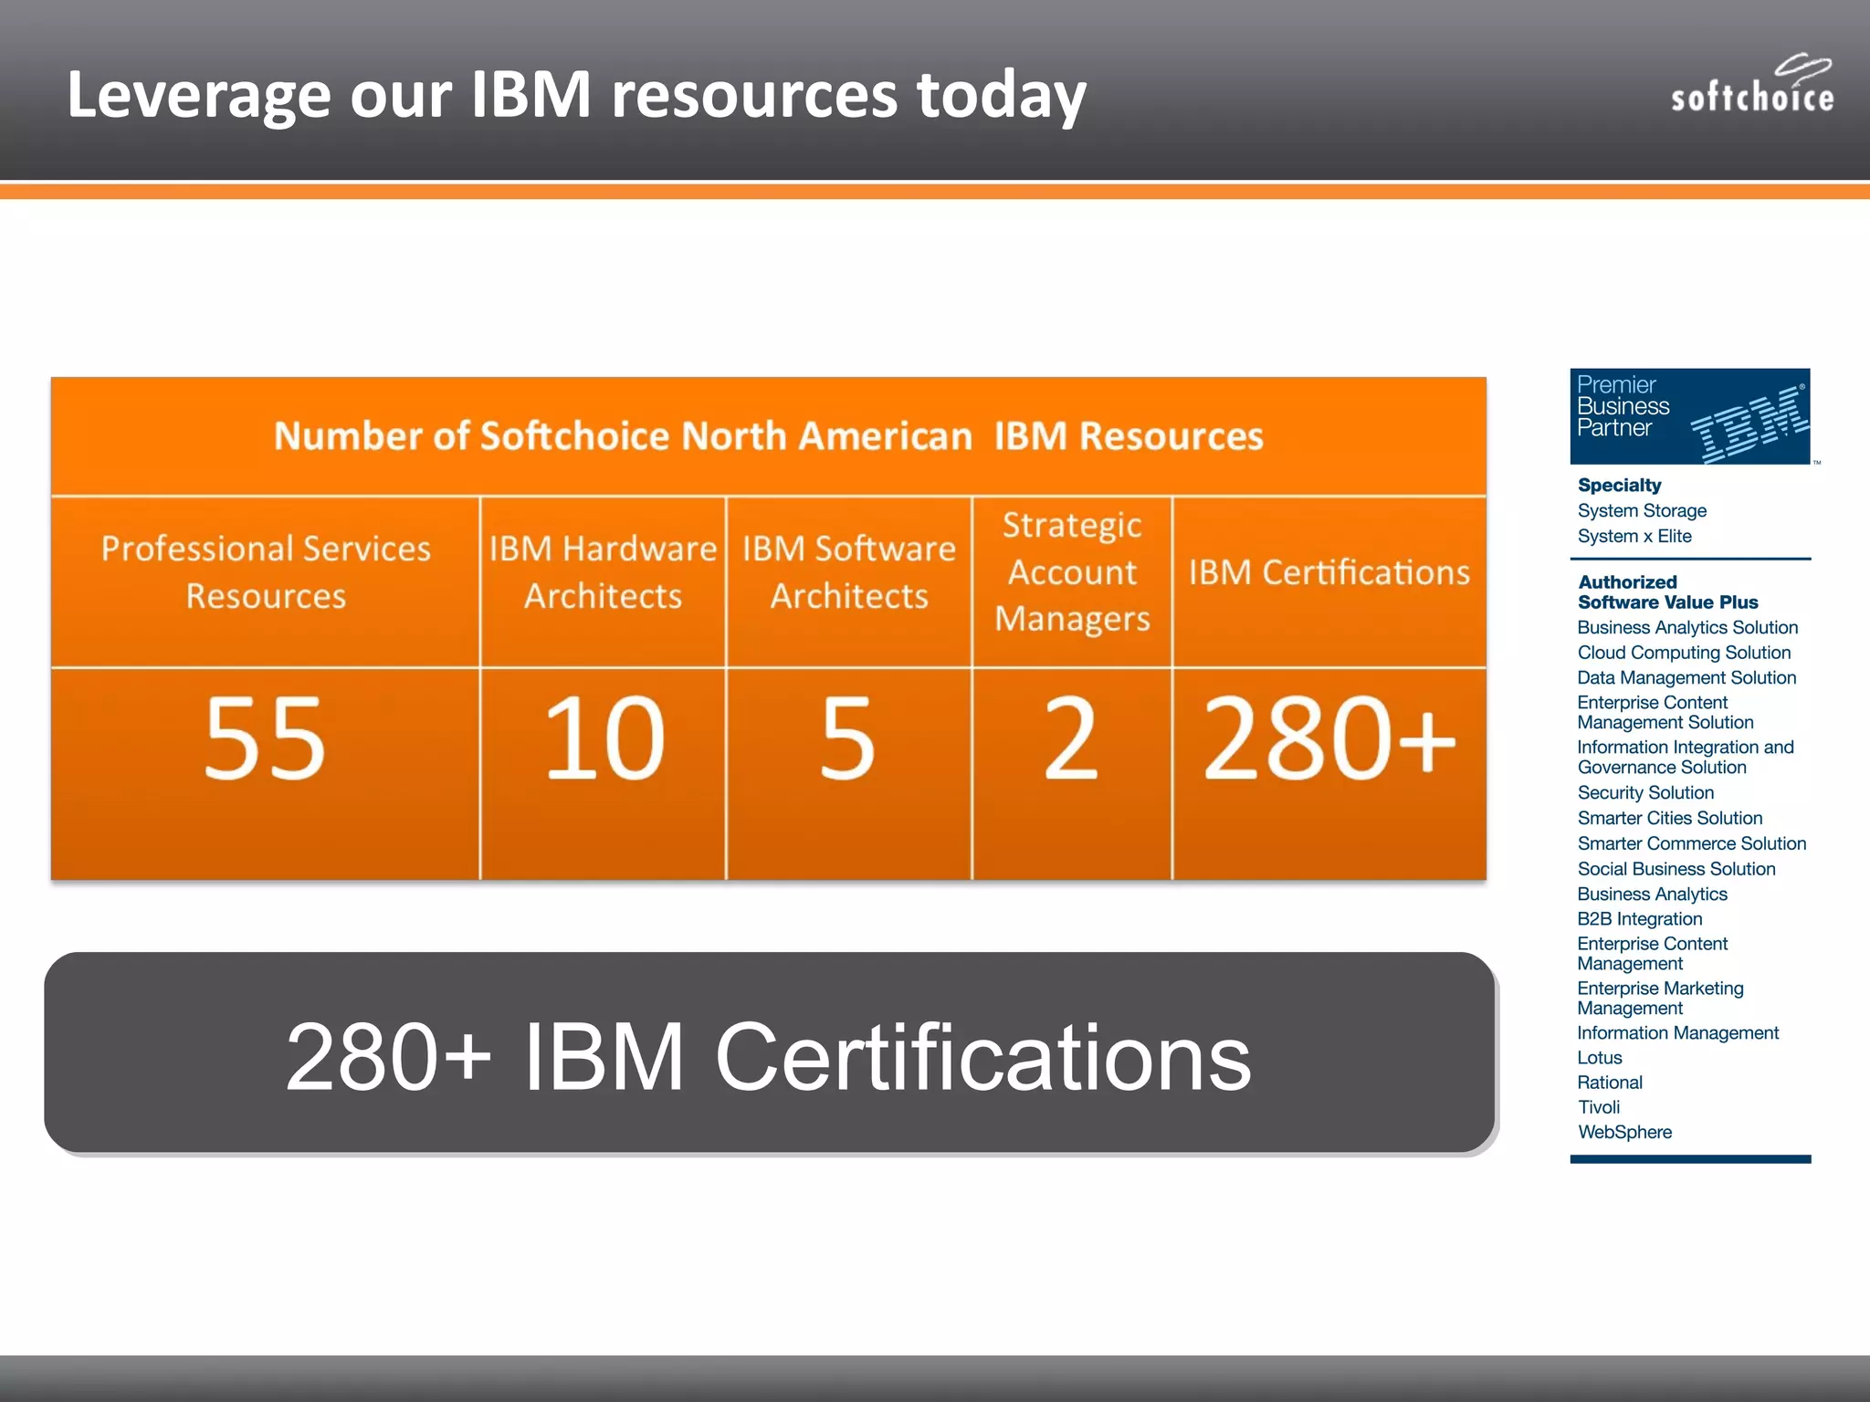The image size is (1870, 1402).
Task: Click 'Social Business Solution'
Action: [x=1676, y=869]
